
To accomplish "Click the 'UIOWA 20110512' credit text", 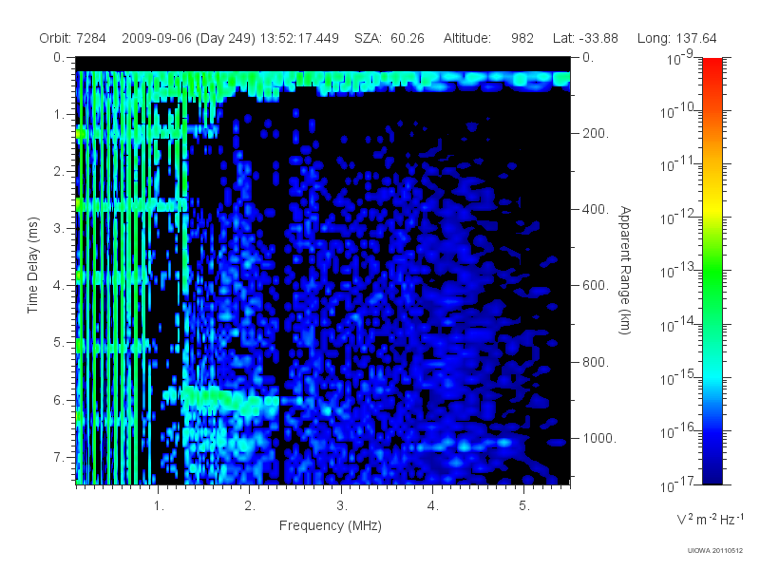I will coord(715,551).
